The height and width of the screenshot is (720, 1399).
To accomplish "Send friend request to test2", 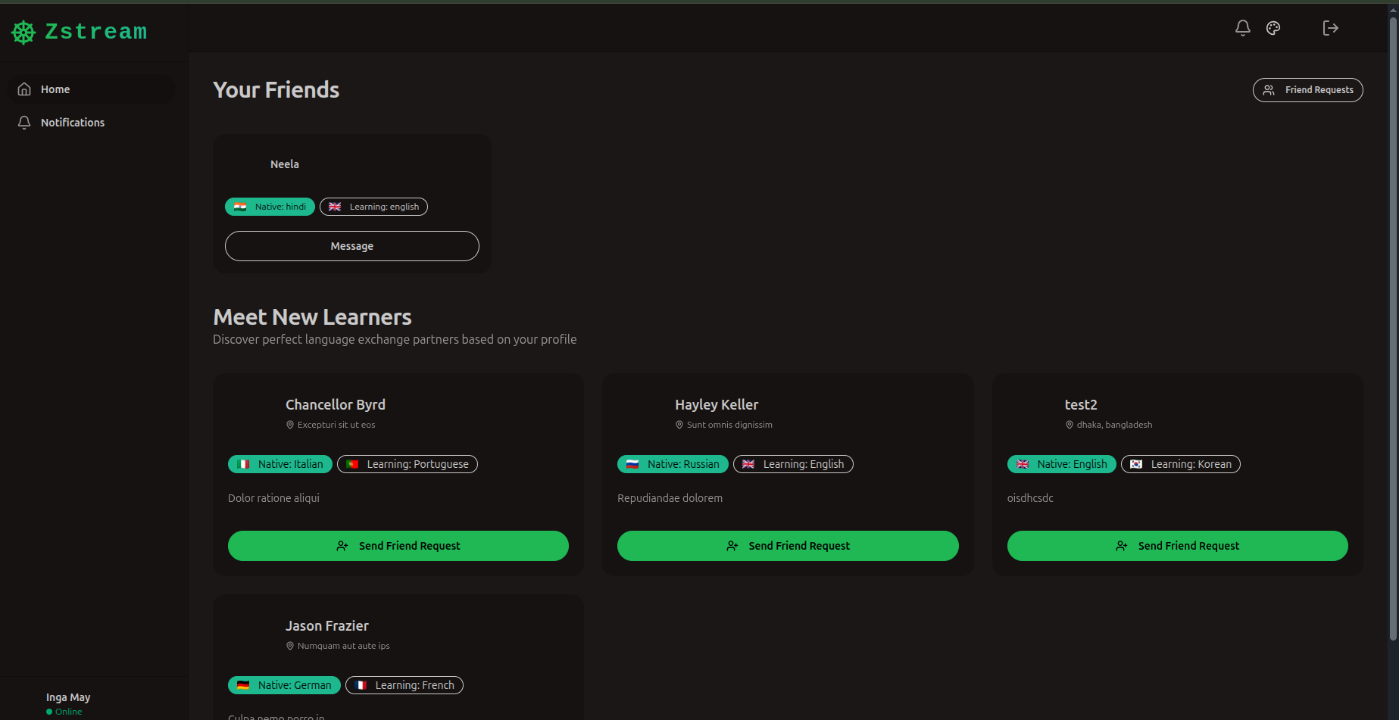I will (x=1177, y=546).
